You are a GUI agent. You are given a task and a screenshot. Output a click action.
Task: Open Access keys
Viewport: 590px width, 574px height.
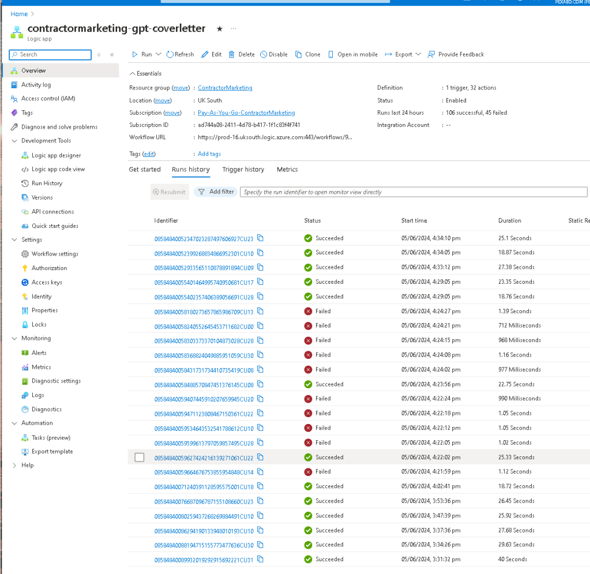coord(47,282)
